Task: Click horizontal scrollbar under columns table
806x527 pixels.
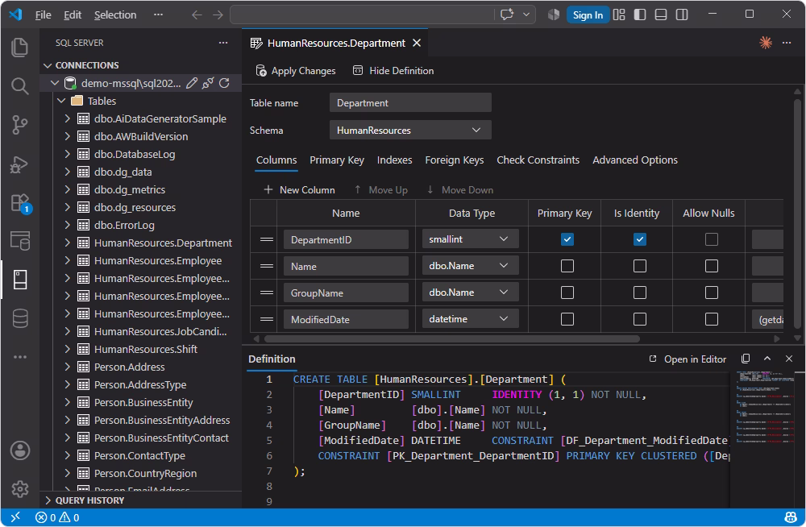Action: [x=452, y=338]
